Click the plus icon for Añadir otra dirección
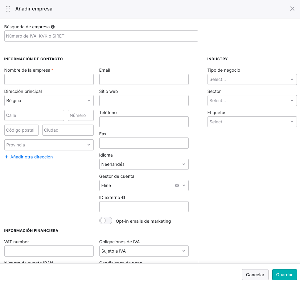This screenshot has height=283, width=300. click(6, 157)
